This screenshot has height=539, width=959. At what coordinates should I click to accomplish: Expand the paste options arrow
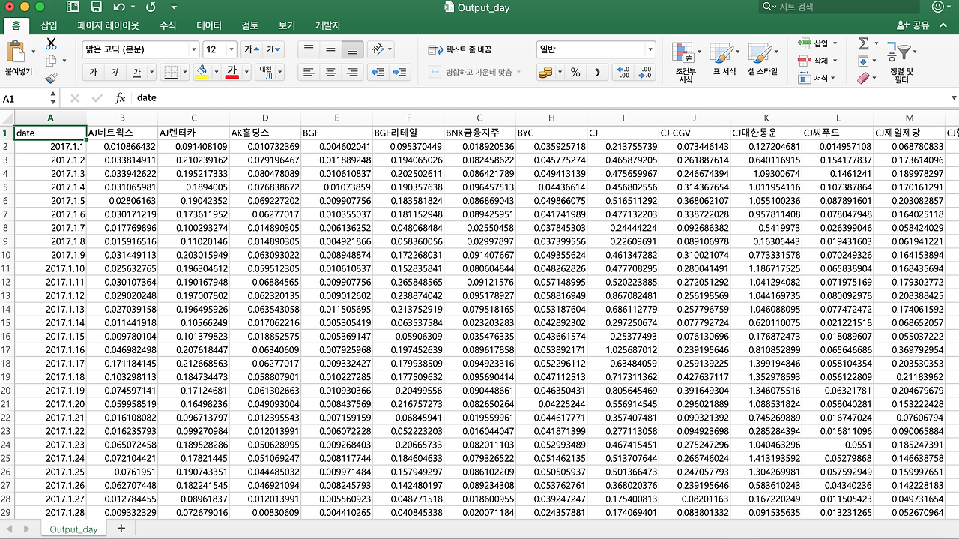(x=33, y=52)
